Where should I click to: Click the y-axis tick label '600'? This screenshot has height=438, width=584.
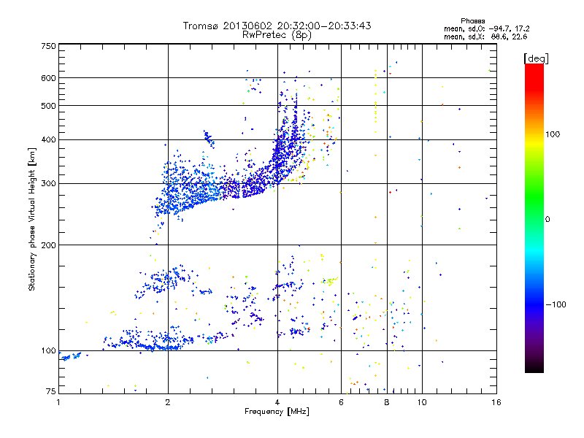pos(48,78)
